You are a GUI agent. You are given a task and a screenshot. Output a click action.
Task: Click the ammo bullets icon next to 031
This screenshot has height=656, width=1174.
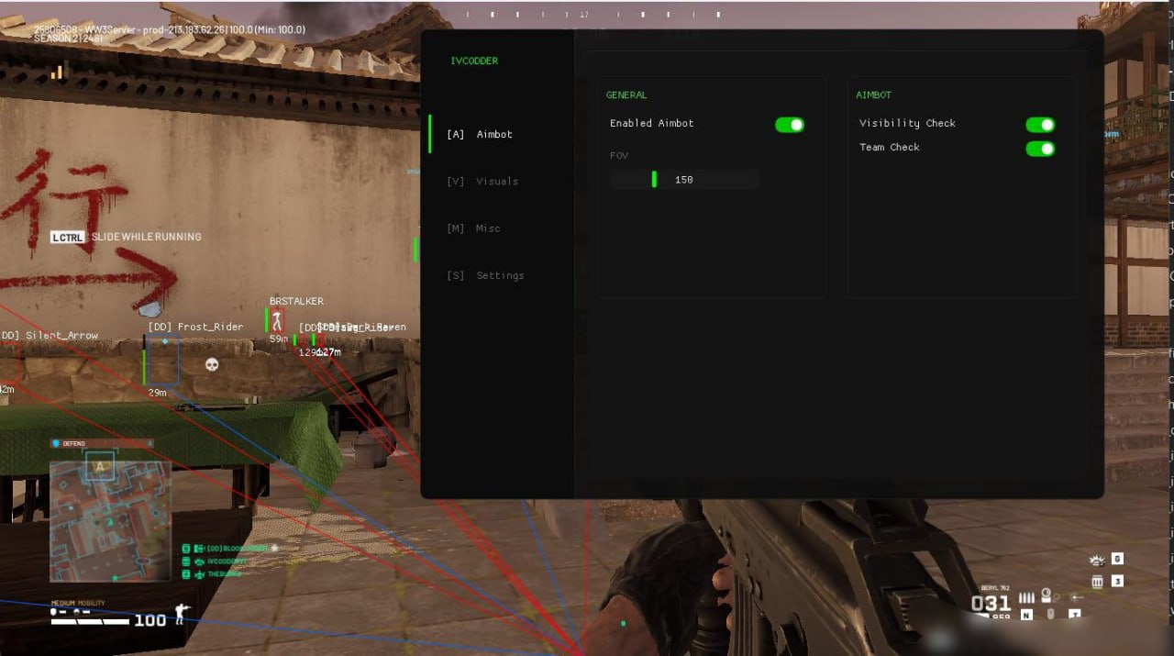pyautogui.click(x=1026, y=598)
